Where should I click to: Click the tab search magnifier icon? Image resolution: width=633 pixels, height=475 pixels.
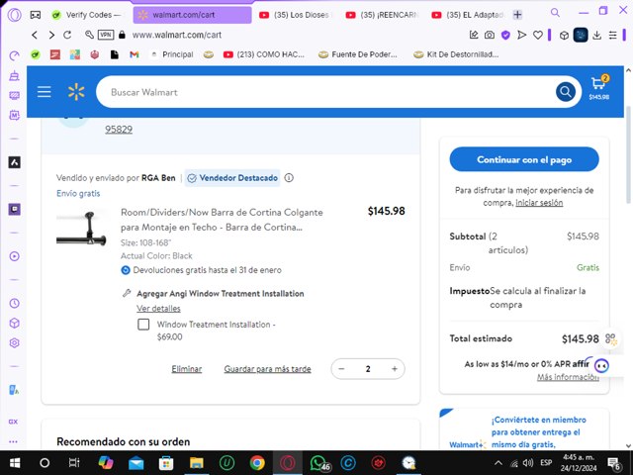tap(555, 13)
